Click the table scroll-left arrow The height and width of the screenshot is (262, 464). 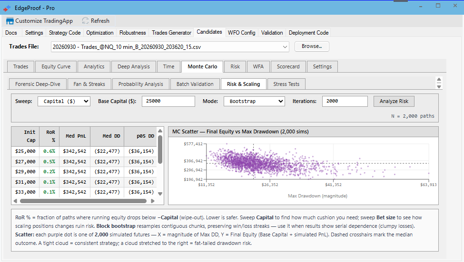15,201
